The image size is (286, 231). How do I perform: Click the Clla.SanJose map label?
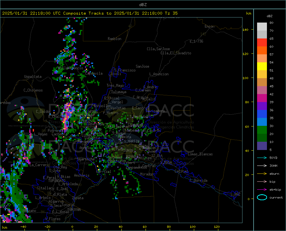(158, 49)
